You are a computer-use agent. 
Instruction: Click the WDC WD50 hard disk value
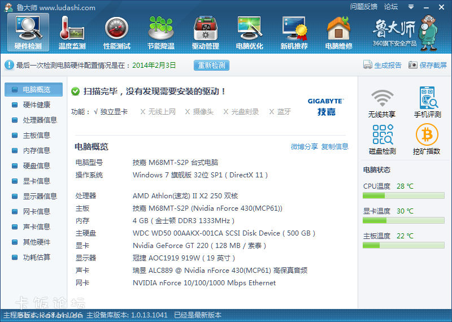click(x=224, y=233)
